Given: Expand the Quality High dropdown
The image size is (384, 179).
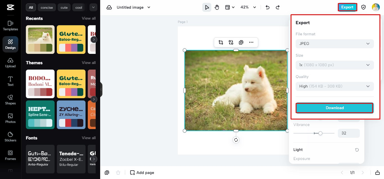Looking at the screenshot, I should pyautogui.click(x=334, y=86).
